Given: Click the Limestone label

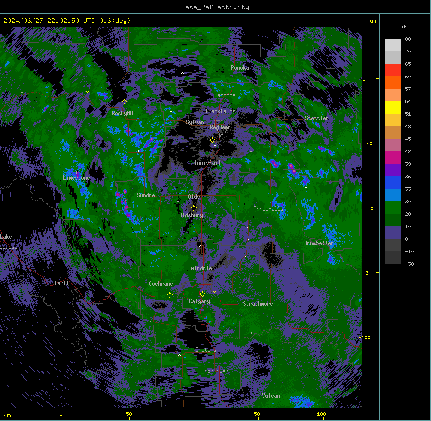Looking at the screenshot, I should (x=76, y=178).
